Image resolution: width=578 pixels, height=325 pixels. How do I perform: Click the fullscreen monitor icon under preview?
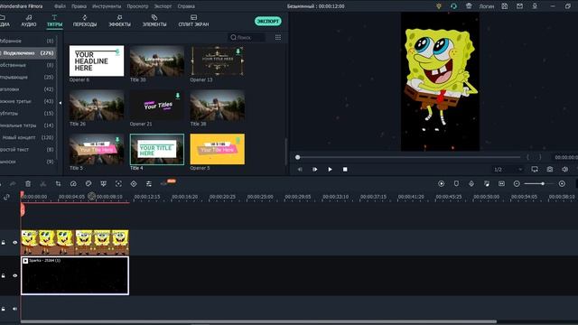(535, 169)
